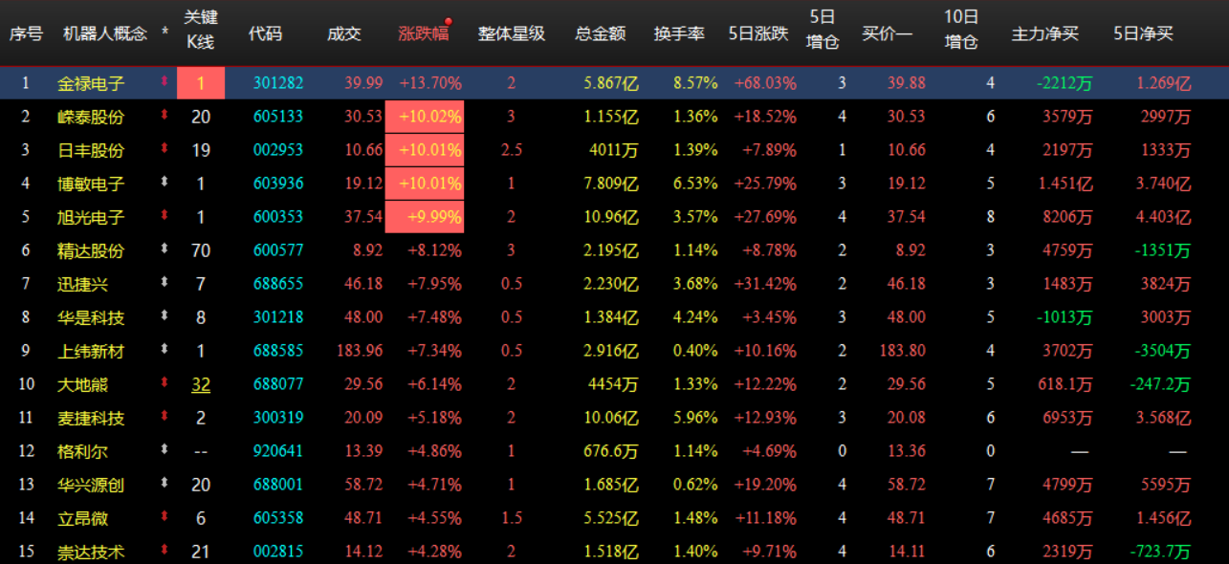Click main net buy value -2212万

pyautogui.click(x=1064, y=83)
